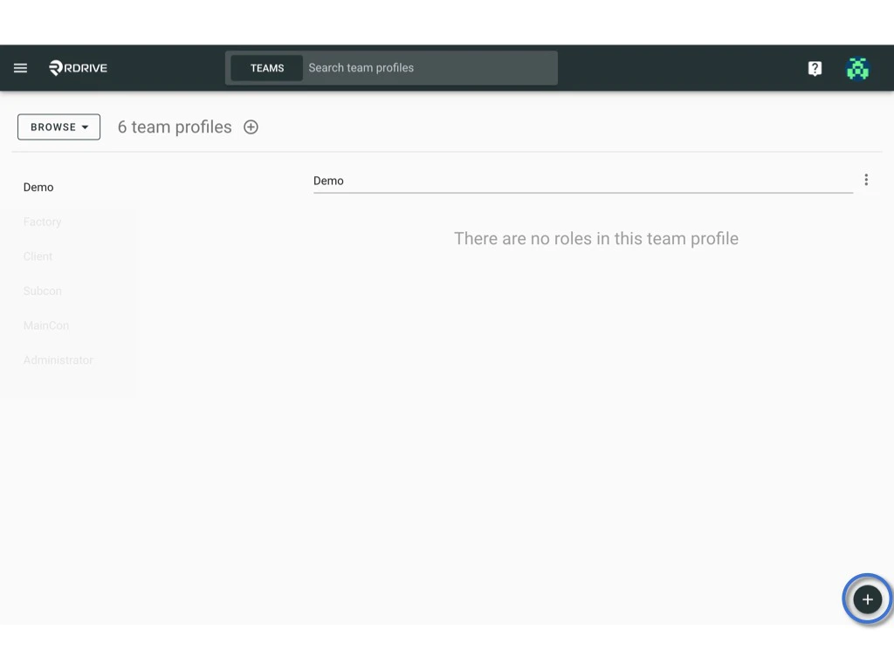Click the TEAMS search scope badge

(x=267, y=68)
